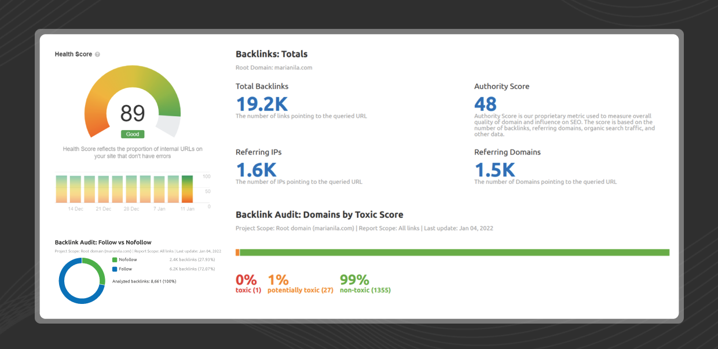
Task: Select the 11 Jan column in the trend chart
Action: 188,188
